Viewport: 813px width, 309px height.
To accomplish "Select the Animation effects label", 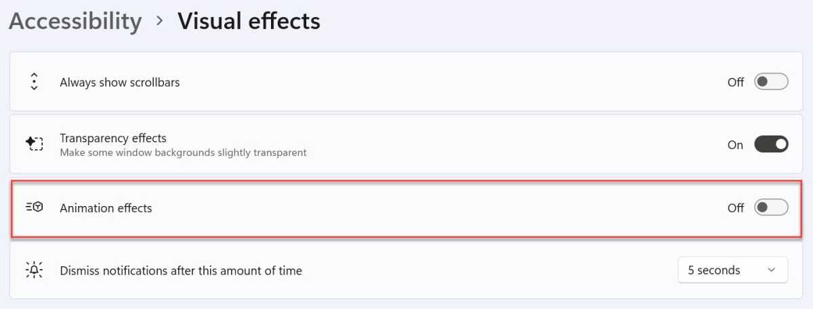I will pos(106,208).
